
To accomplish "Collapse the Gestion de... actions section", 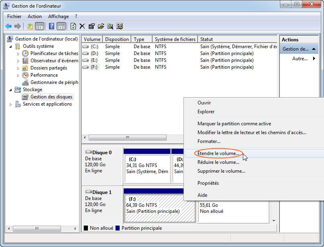I will coord(314,49).
